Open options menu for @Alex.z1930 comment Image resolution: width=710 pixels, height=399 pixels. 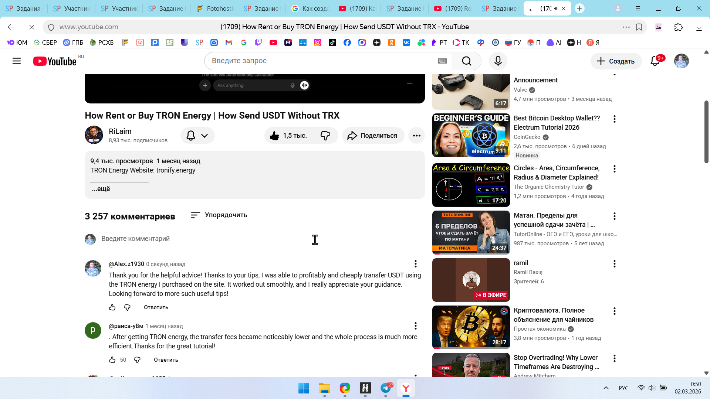[415, 264]
